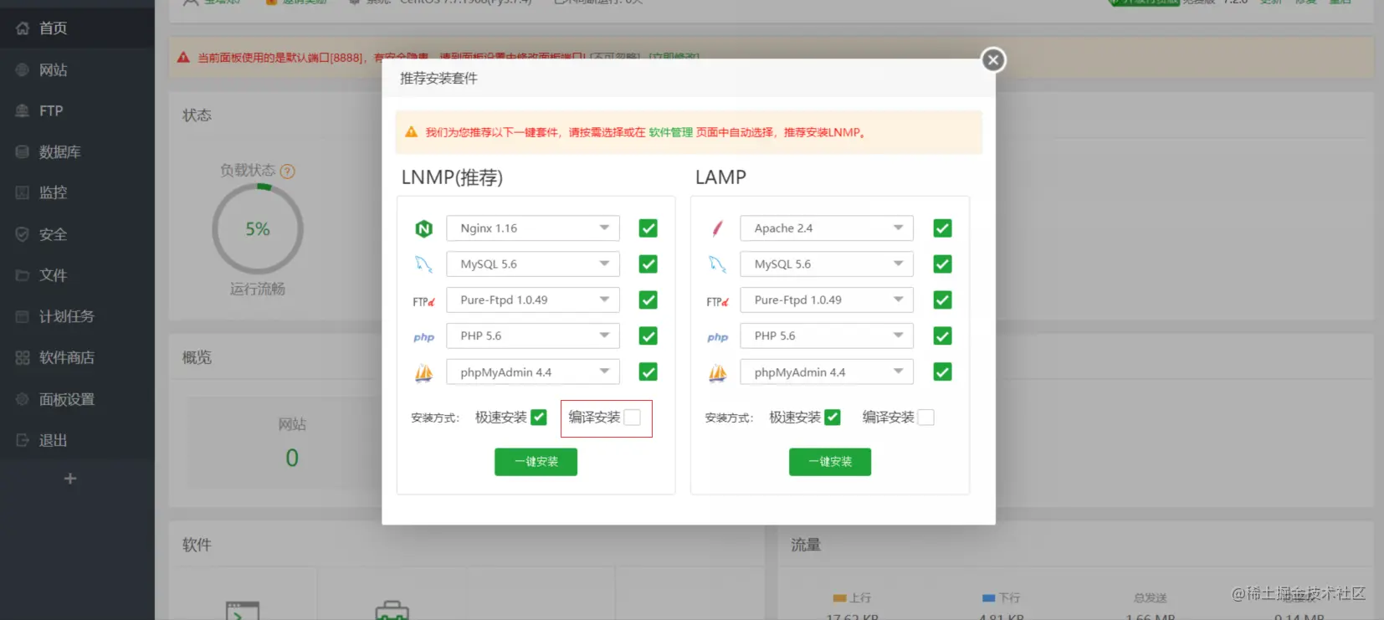Click the database icon beside 数据库
1384x620 pixels.
(23, 151)
